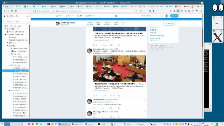Switch to xclock task in the taskbar
The height and width of the screenshot is (126, 224).
pos(127,124)
